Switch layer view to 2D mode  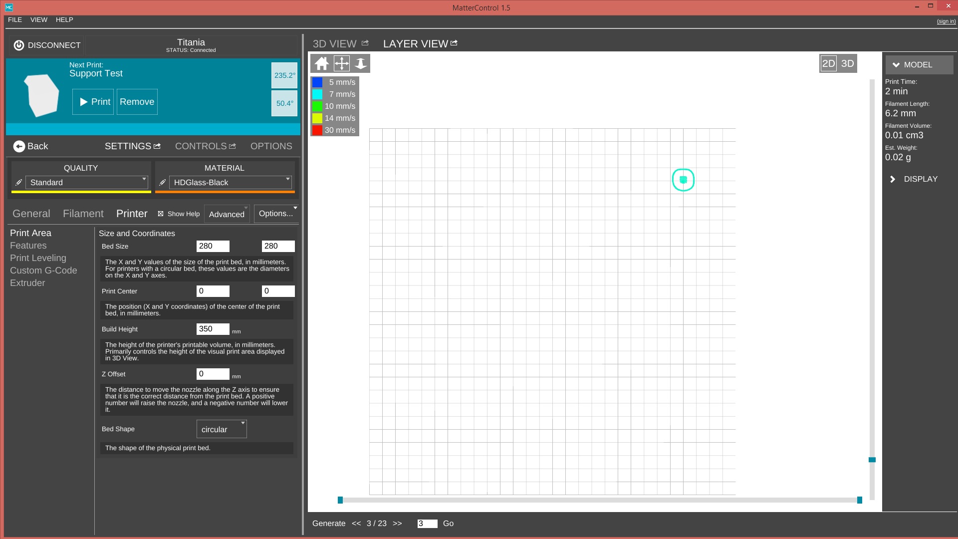(x=828, y=63)
